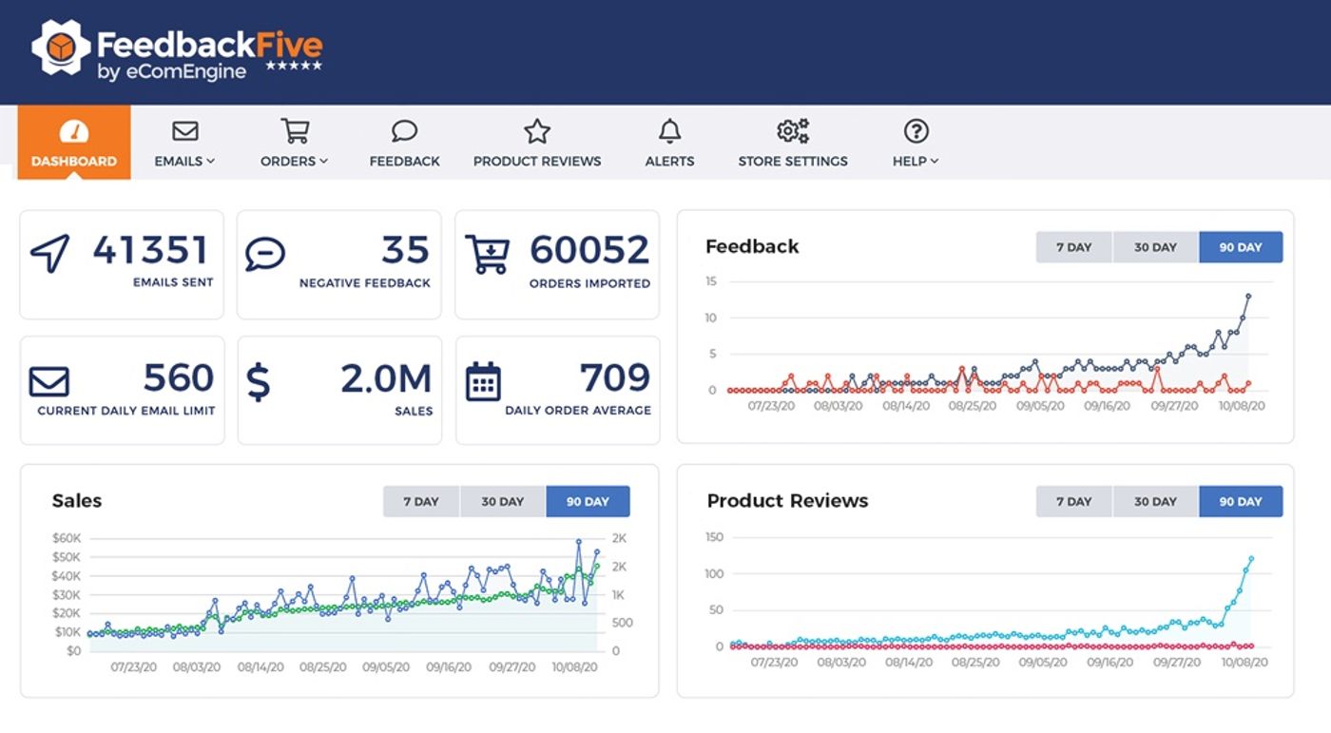
Task: Click the FeedbackFive hexagon logo icon
Action: (61, 47)
